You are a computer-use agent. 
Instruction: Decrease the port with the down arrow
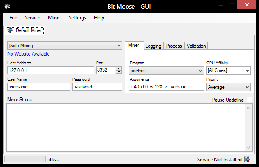119,72
